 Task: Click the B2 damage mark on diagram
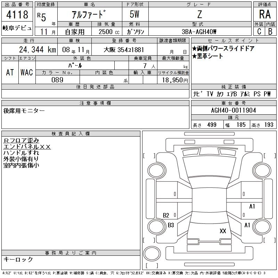coord(166,215)
